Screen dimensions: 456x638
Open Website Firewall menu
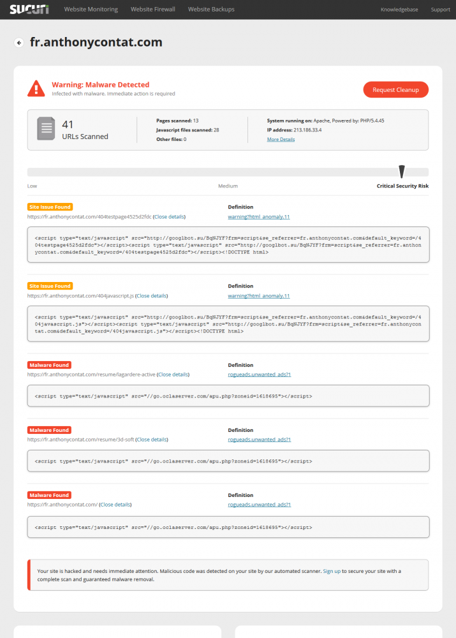pyautogui.click(x=153, y=10)
